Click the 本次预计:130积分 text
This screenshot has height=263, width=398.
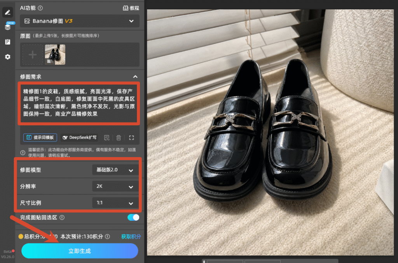pos(82,237)
